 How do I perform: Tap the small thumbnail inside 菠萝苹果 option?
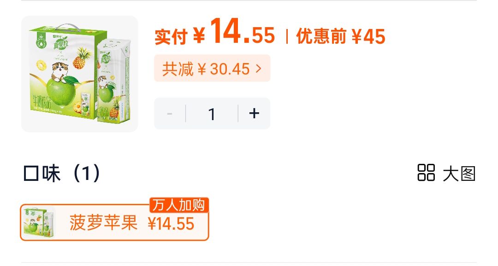click(39, 223)
